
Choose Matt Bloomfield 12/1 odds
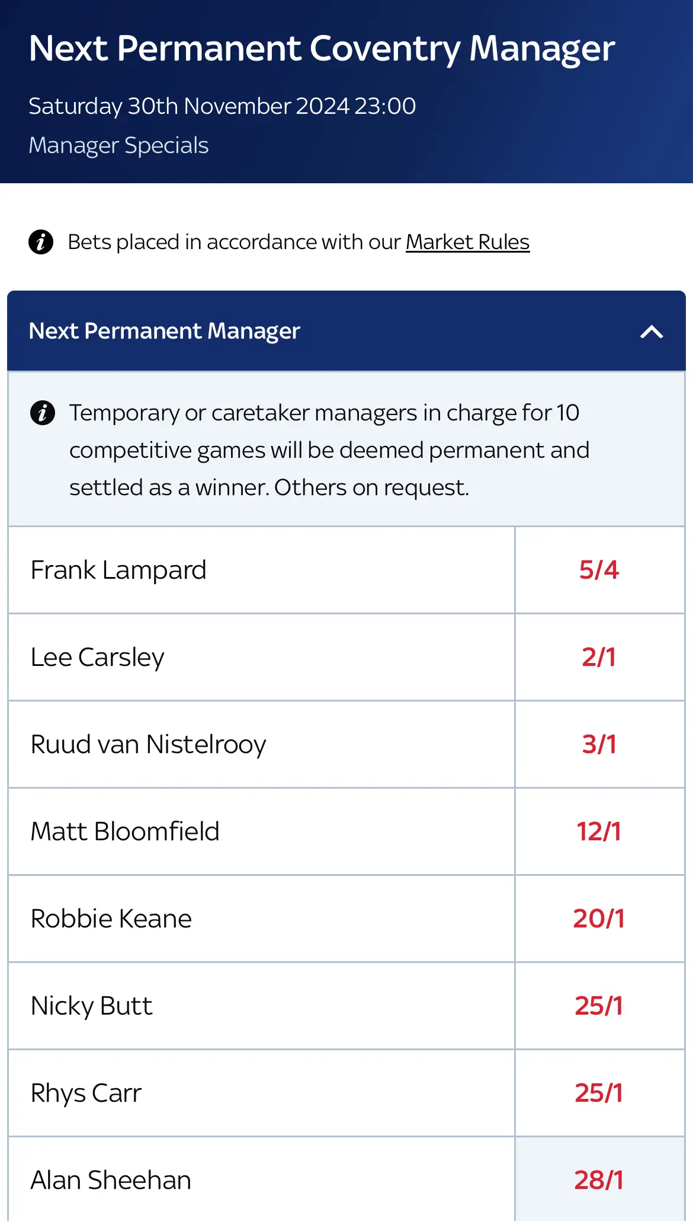[599, 831]
